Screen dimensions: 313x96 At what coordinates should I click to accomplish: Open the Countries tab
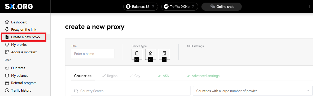coord(83,76)
